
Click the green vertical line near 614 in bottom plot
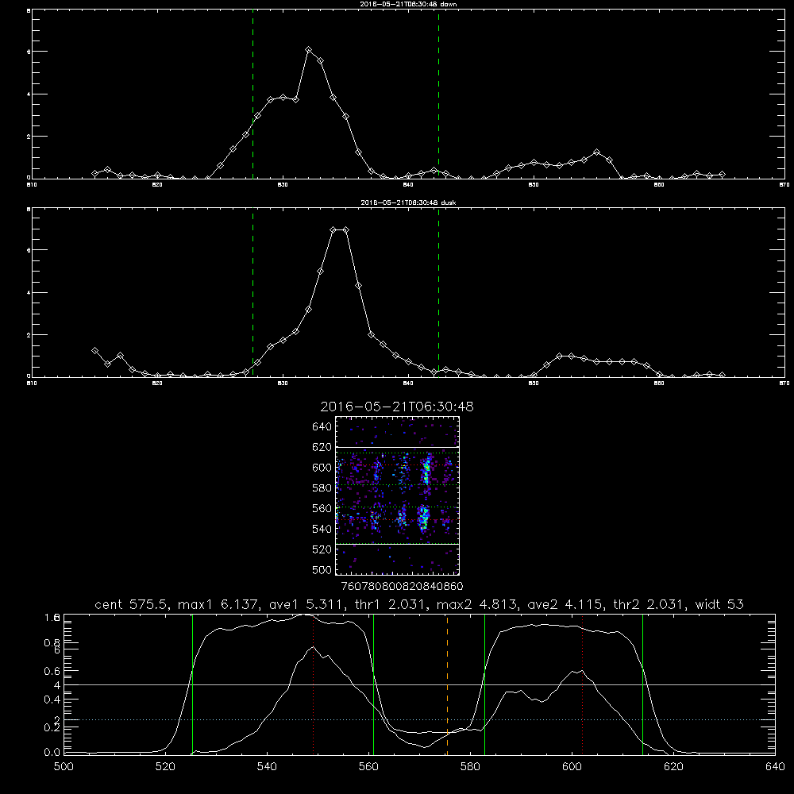click(642, 684)
